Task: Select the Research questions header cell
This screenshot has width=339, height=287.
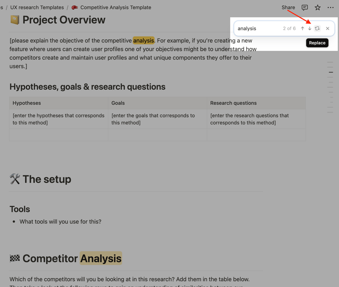Action: 256,103
